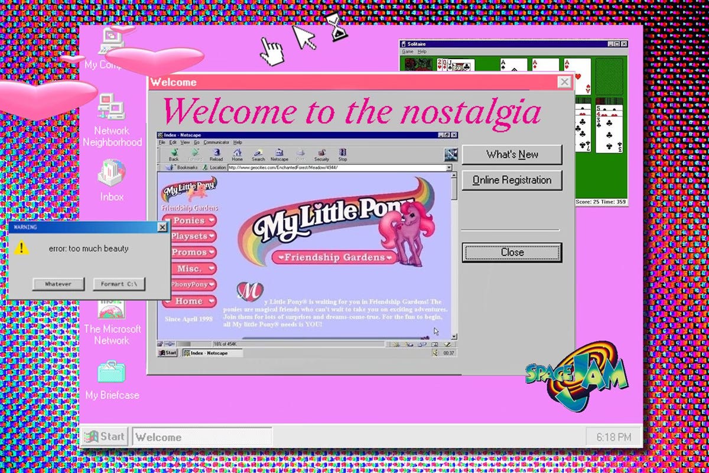Click the page loading progress bar
Screen dimensions: 709x473
[x=194, y=344]
